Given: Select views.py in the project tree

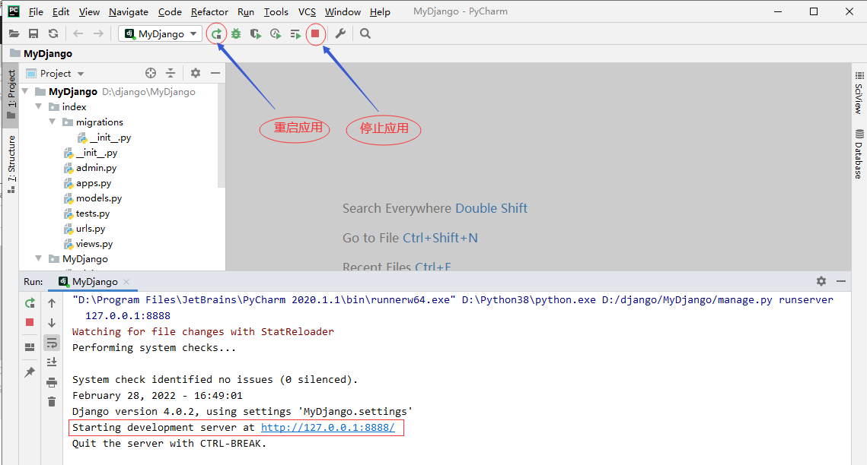Looking at the screenshot, I should (88, 243).
